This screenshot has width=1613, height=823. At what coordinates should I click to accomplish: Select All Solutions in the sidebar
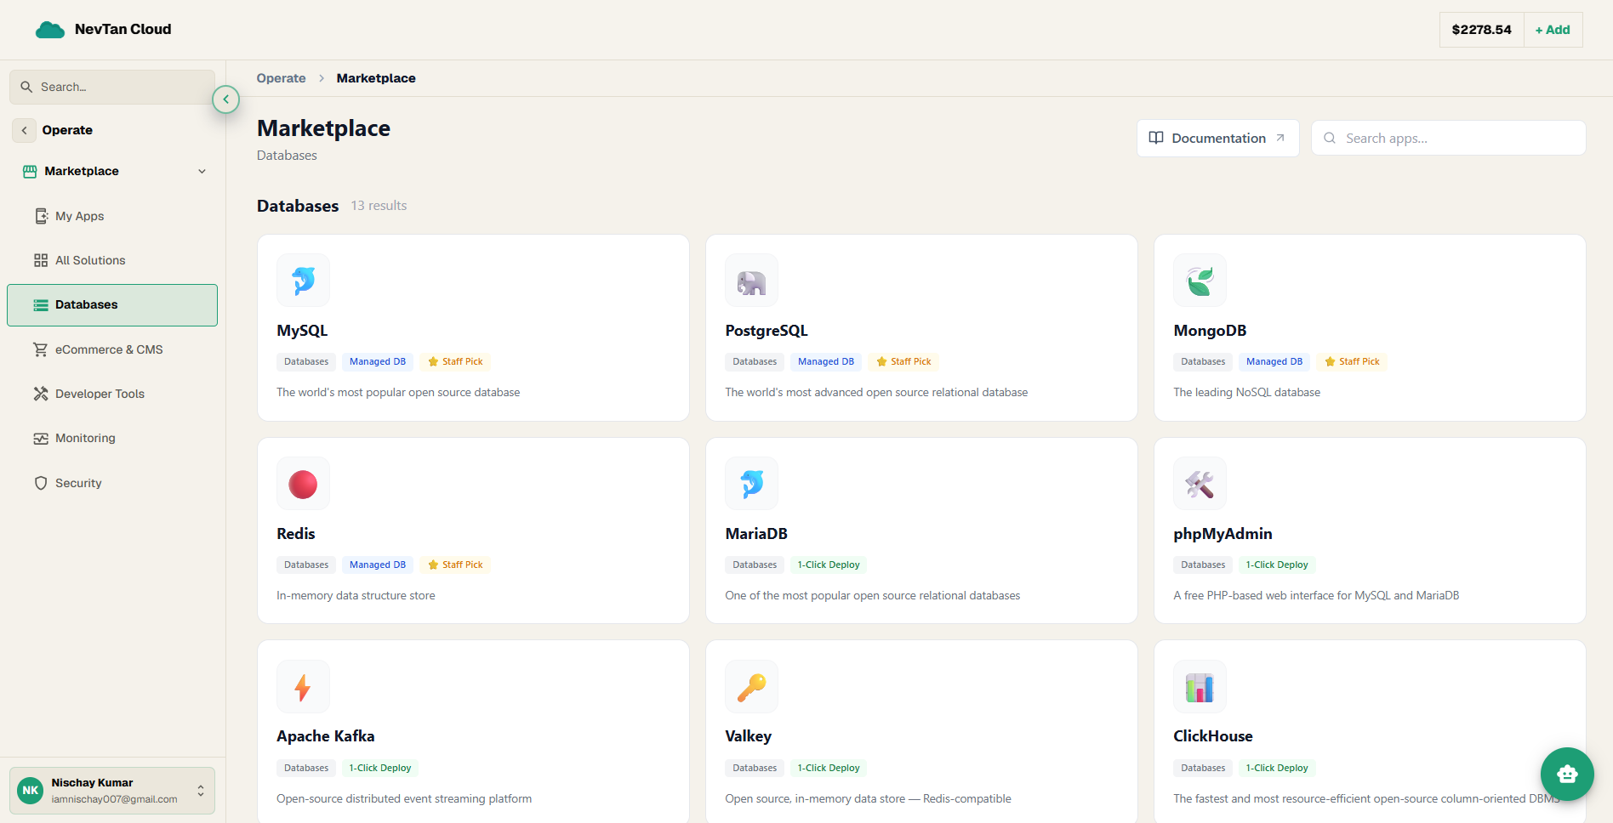pos(111,260)
